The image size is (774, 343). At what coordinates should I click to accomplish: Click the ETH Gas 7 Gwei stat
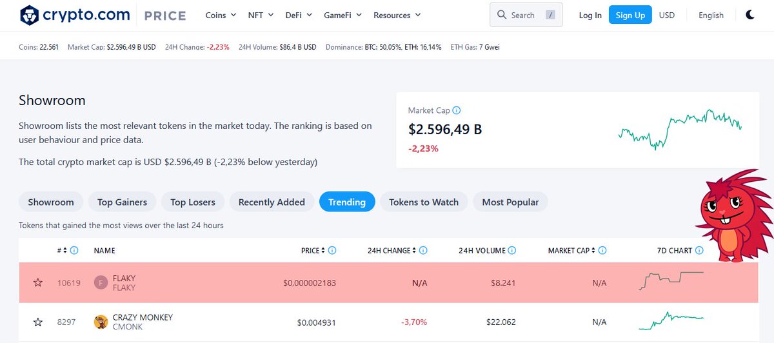pos(475,47)
